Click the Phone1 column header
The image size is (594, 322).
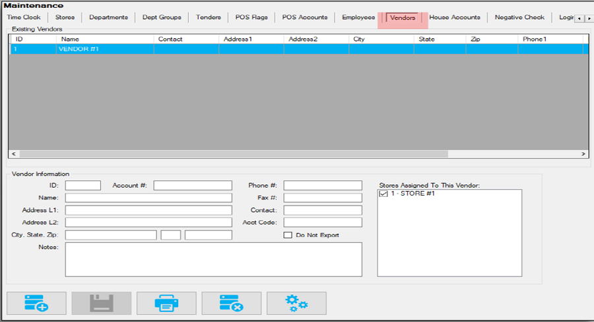550,39
